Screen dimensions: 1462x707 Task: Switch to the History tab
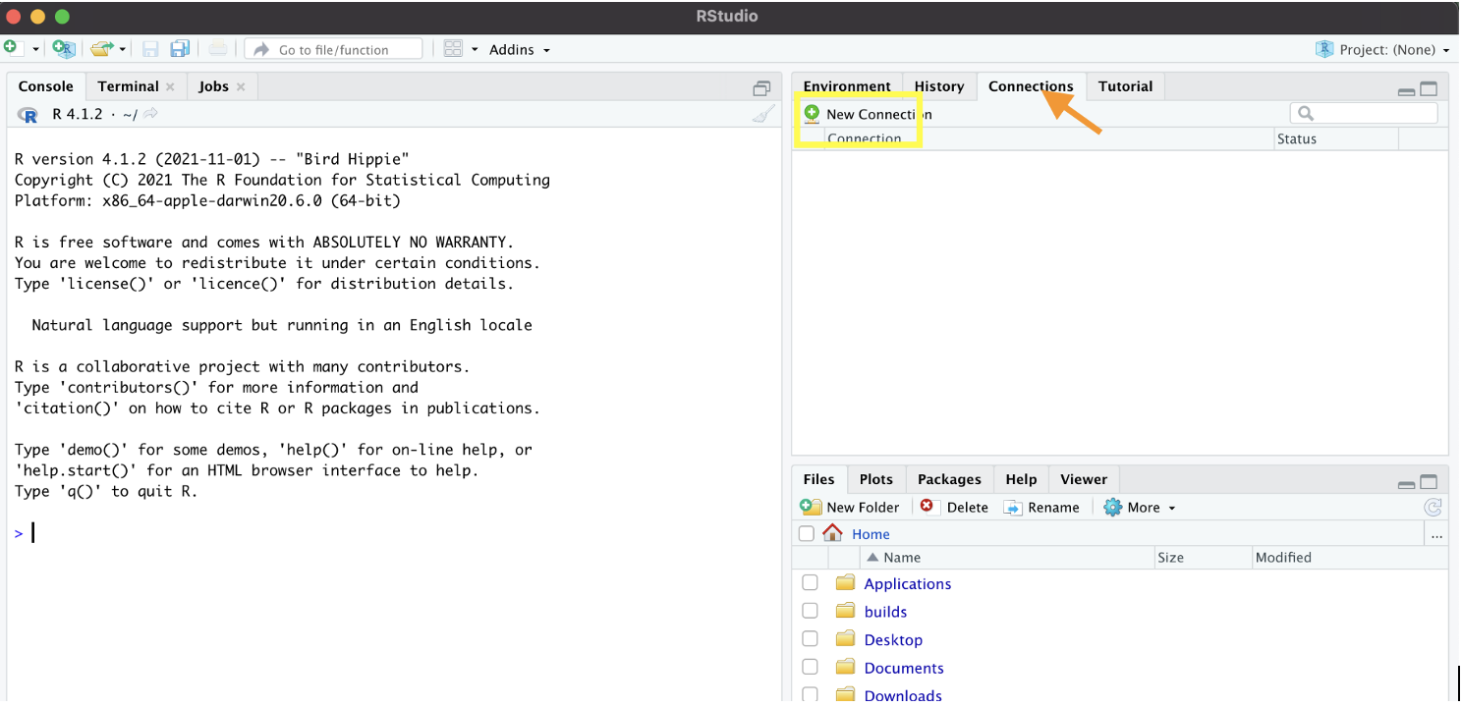[939, 86]
